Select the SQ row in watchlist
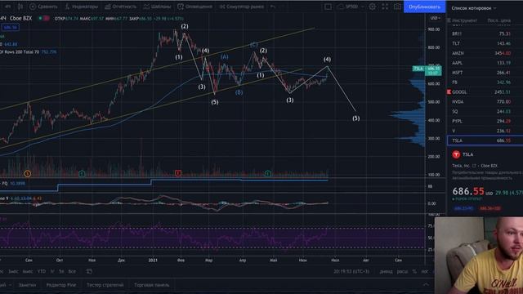The width and height of the screenshot is (523, 294). coord(485,111)
